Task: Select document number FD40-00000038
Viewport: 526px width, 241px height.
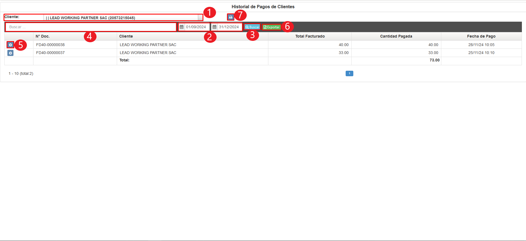Action: [50, 45]
